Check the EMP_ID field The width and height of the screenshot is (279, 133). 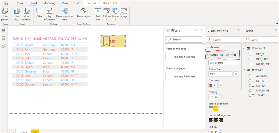pos(250,86)
